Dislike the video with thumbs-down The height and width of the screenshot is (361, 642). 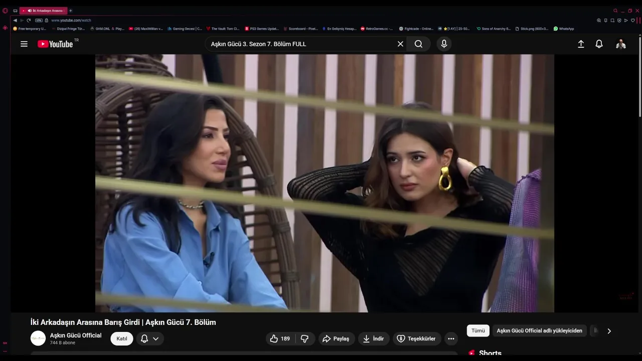[x=304, y=338]
